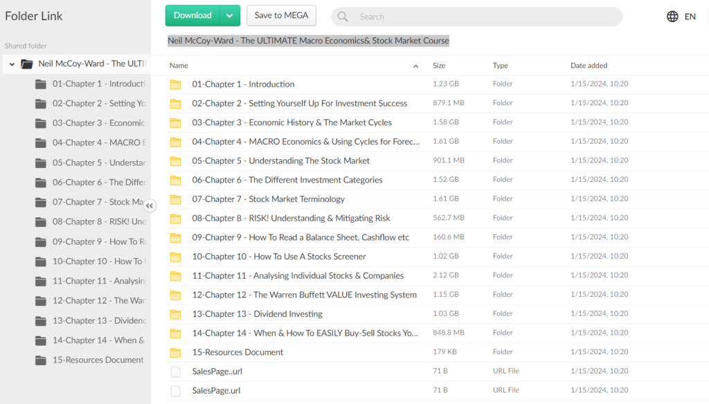
Task: Click the sidebar folder icon for 02-Chapter 2
Action: point(40,103)
